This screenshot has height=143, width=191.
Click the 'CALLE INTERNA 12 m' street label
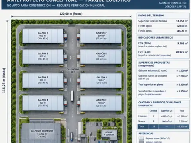[73, 71]
